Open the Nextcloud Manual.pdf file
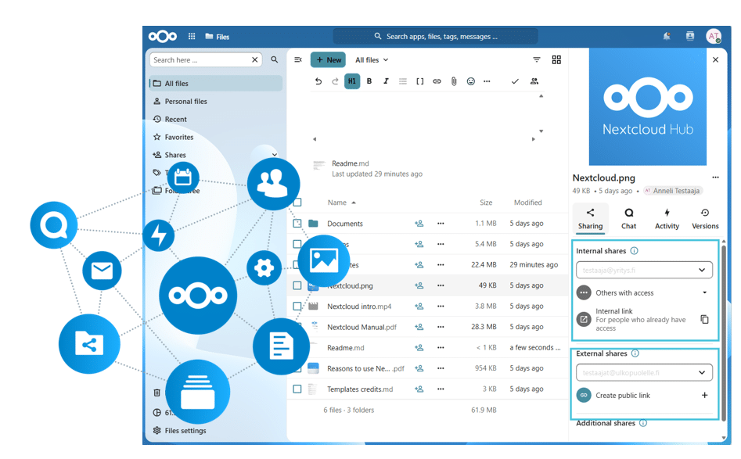 click(362, 327)
